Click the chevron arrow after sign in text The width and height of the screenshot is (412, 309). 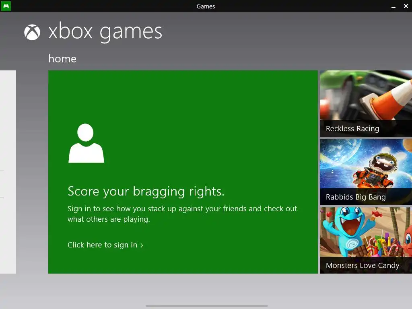click(142, 245)
